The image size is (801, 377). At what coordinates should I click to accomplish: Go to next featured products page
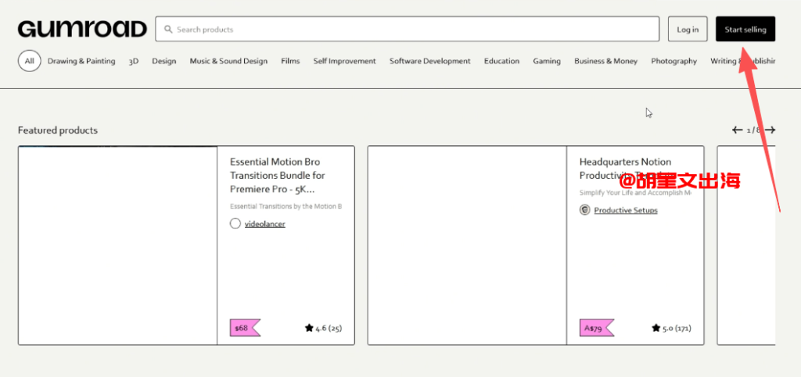coord(770,130)
